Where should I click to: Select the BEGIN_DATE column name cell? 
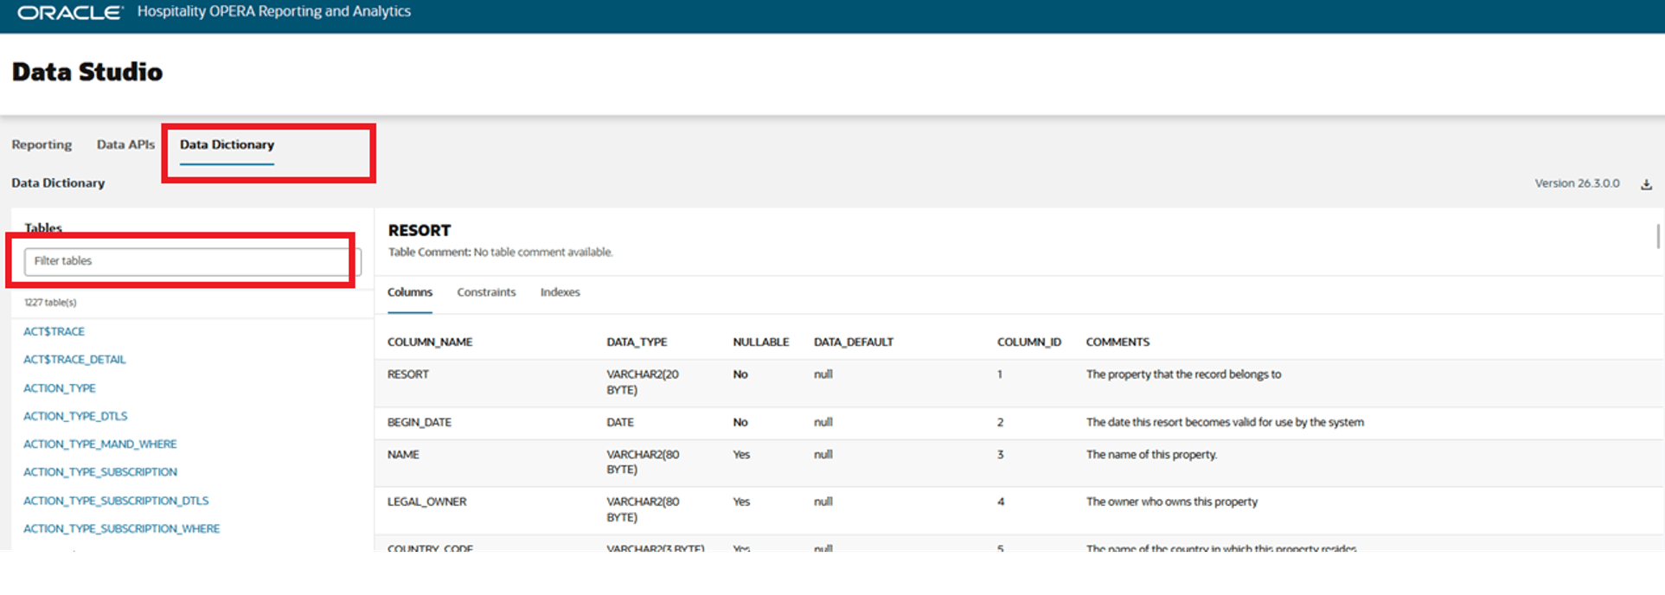pos(419,422)
